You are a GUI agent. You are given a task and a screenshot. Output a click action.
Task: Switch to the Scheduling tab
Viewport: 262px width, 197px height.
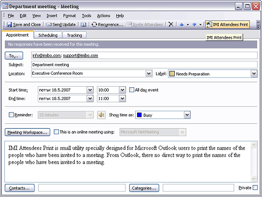click(48, 35)
